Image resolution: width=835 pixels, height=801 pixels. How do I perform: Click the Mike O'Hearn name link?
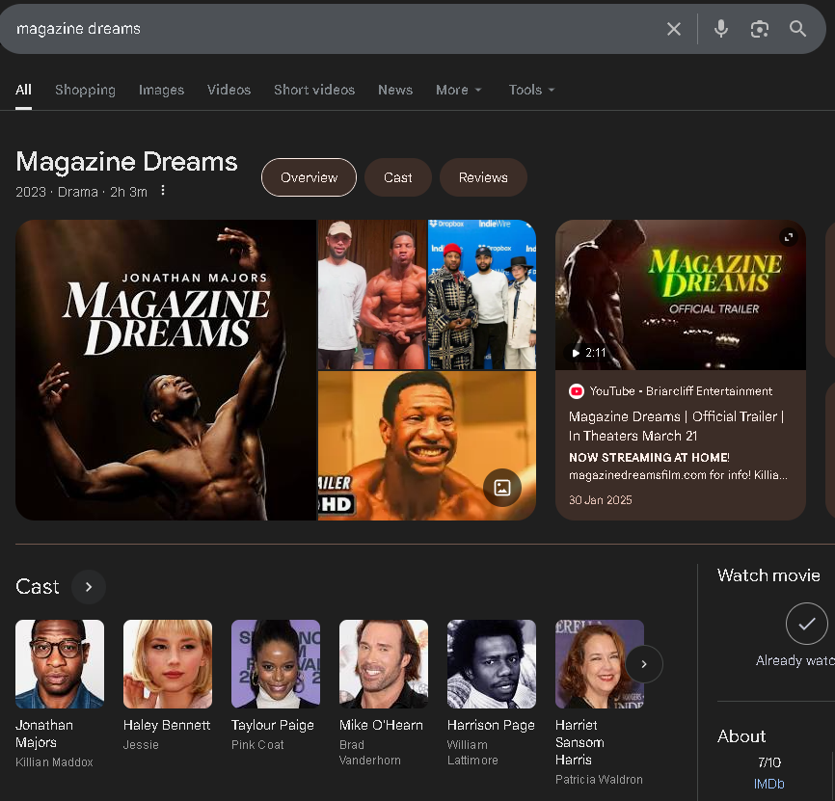381,725
